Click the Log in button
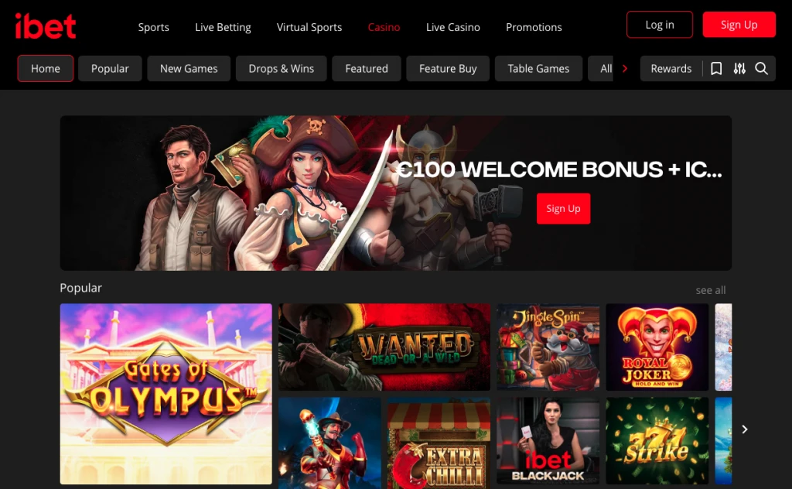The width and height of the screenshot is (792, 489). click(x=660, y=25)
